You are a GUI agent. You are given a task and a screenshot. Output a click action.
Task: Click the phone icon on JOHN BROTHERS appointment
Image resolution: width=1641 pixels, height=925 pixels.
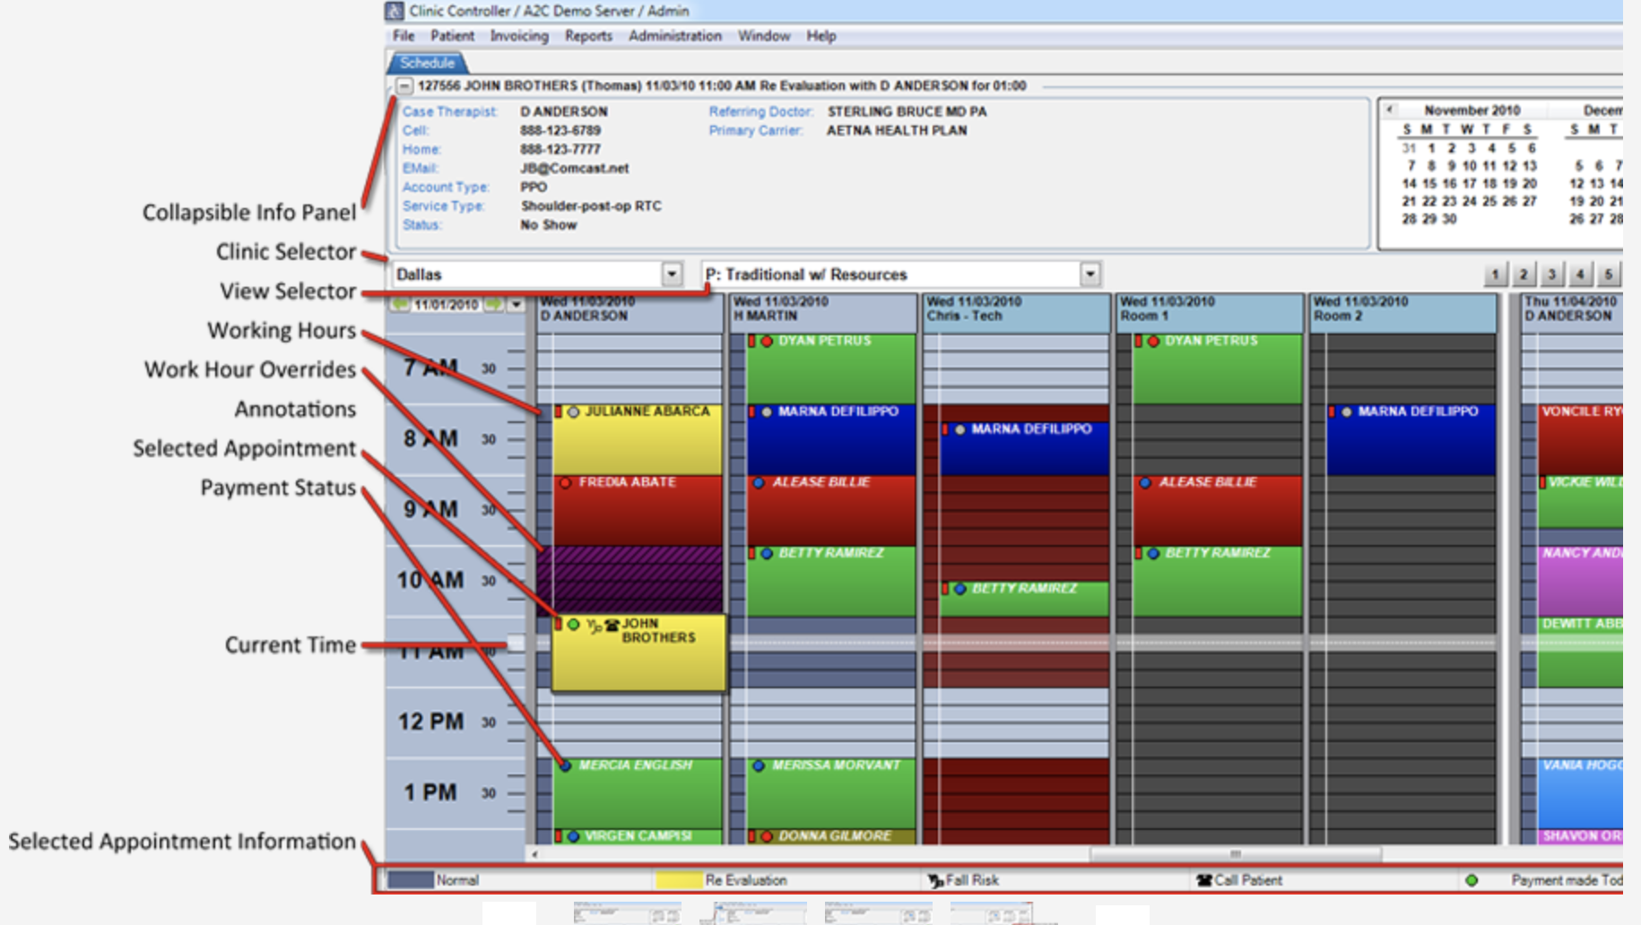click(x=612, y=625)
